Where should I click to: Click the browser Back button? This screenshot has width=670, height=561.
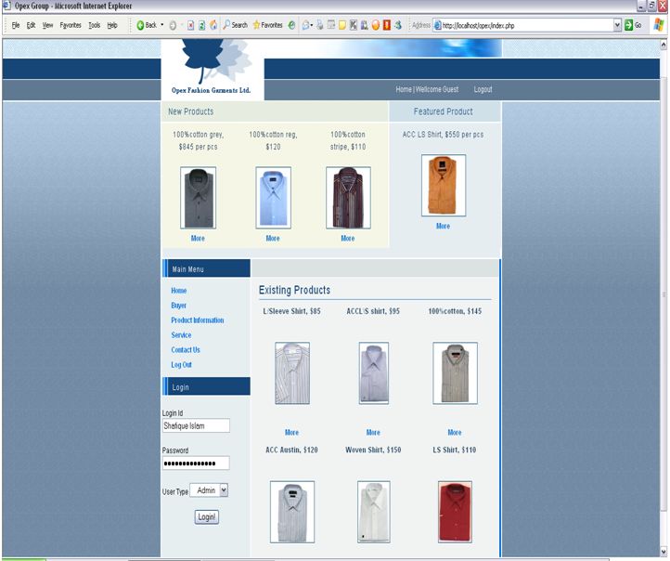tap(146, 25)
